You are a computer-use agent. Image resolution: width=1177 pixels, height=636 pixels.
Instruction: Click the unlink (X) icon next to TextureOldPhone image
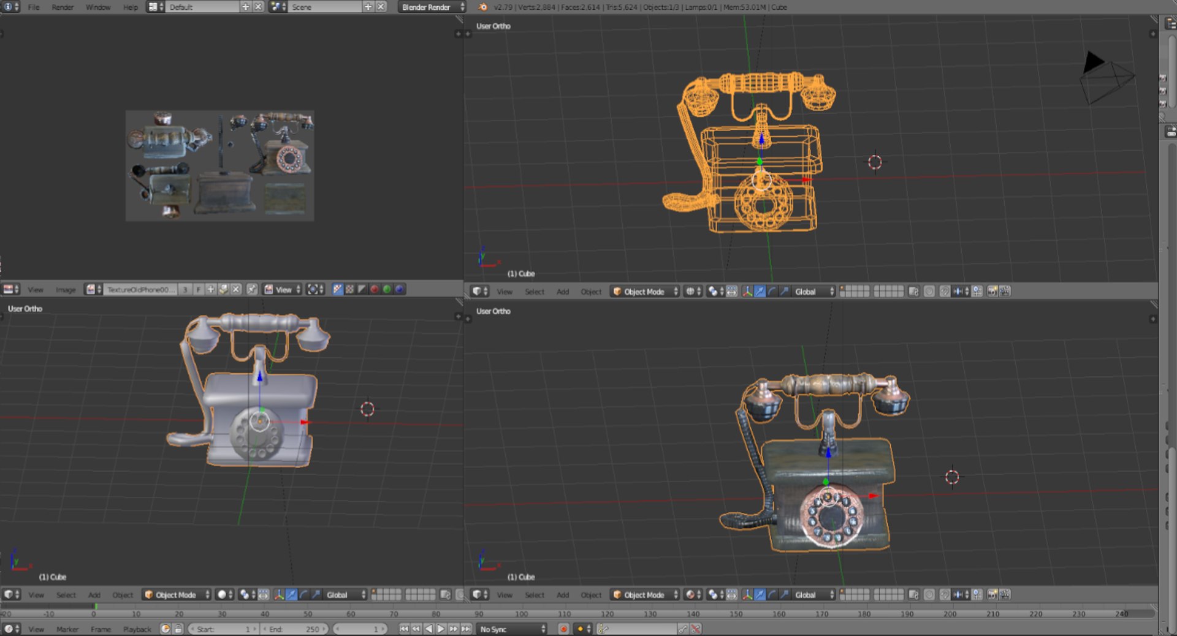click(236, 289)
